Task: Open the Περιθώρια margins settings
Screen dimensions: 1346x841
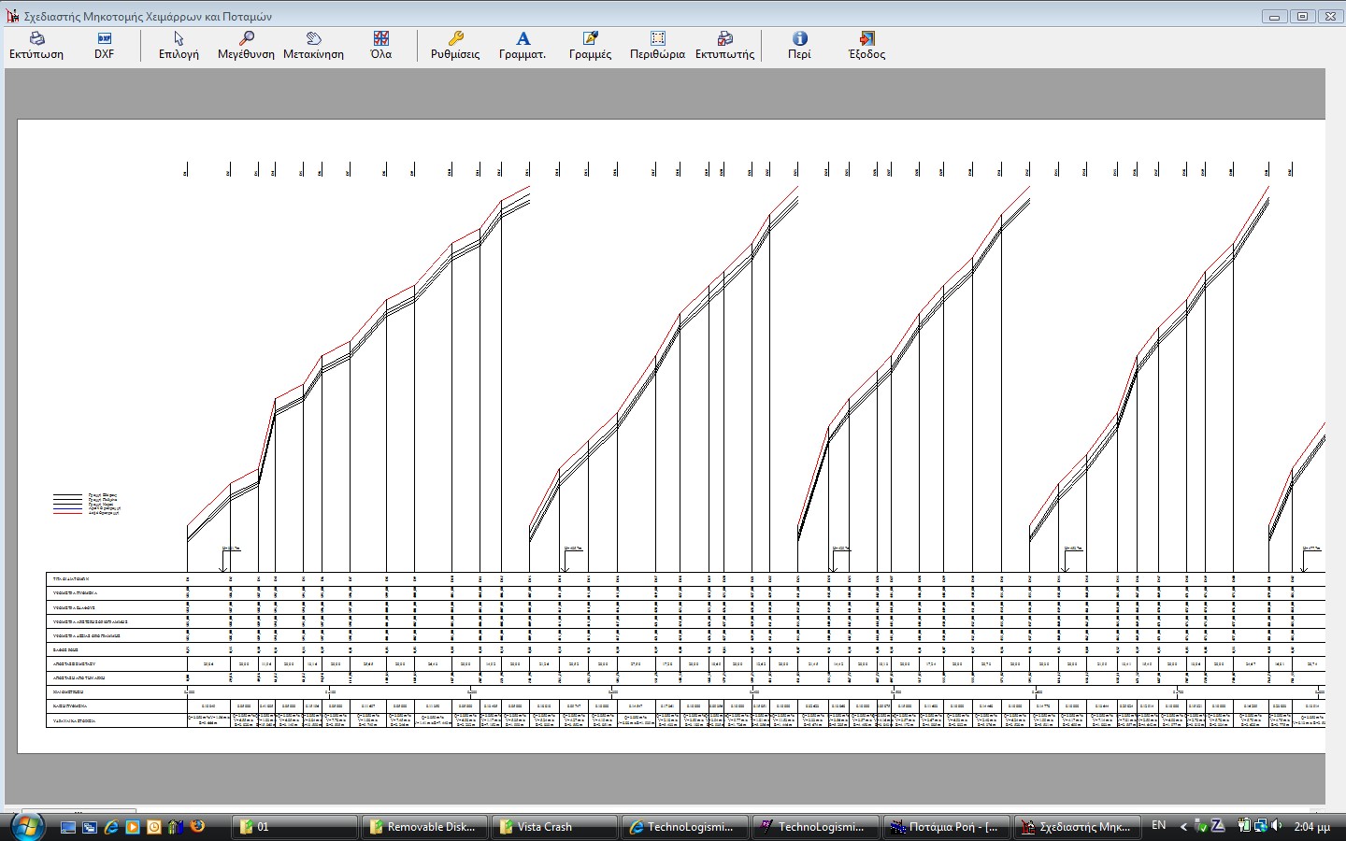Action: coord(657,45)
